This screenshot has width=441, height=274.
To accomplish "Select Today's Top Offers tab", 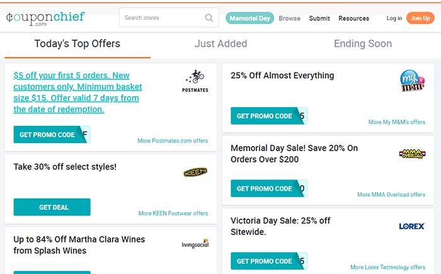I will click(77, 43).
